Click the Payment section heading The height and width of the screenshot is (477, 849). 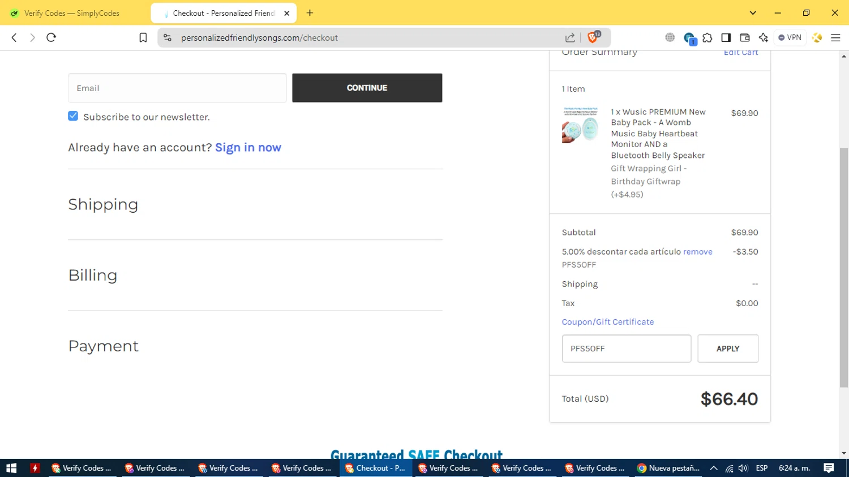103,346
